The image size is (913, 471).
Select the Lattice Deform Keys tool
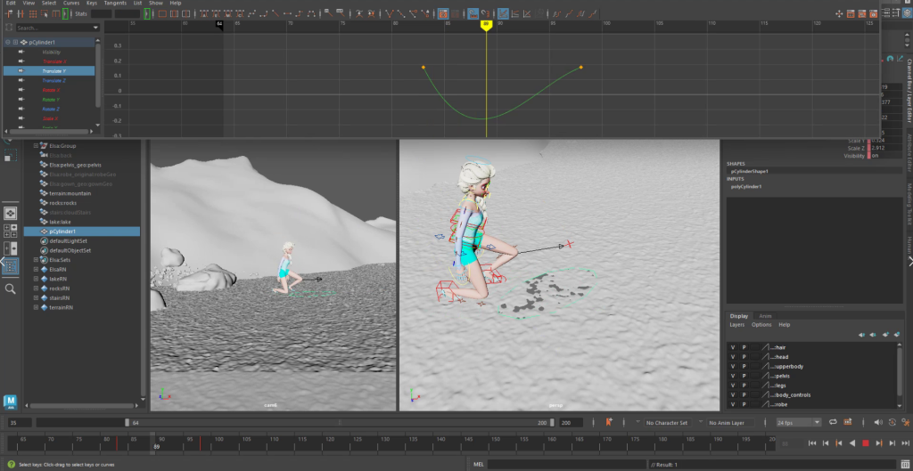click(33, 13)
